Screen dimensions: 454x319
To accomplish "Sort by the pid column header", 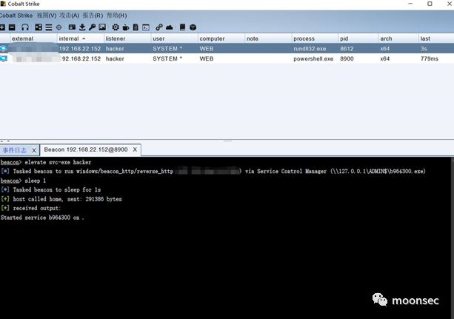I will point(358,38).
